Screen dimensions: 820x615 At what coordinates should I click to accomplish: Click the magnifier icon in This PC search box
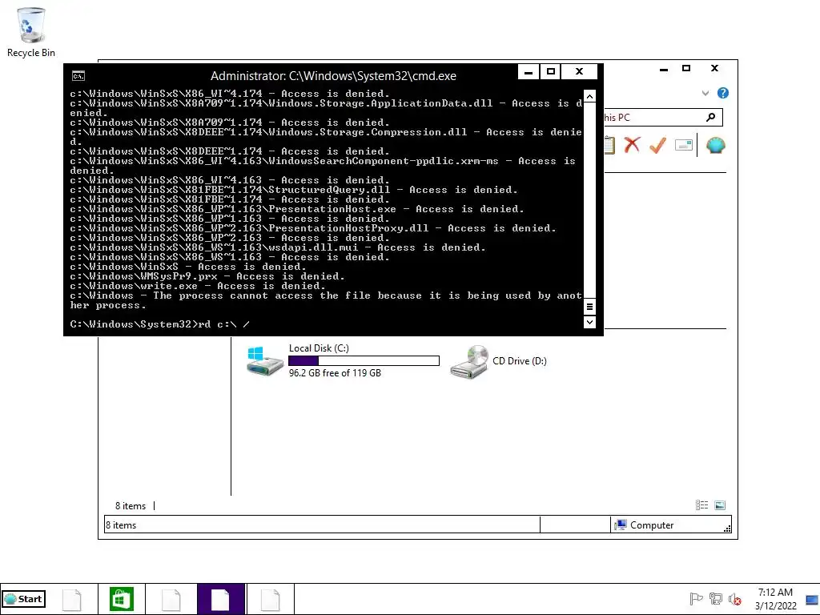coord(710,117)
